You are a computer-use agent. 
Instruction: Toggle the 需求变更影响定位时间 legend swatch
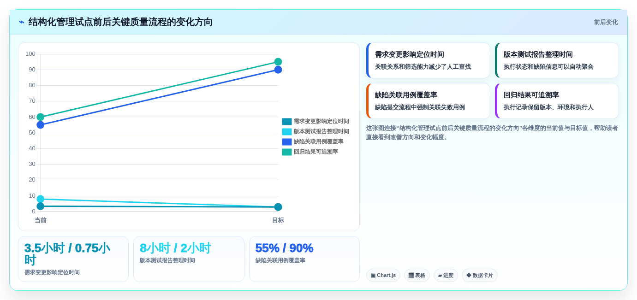pyautogui.click(x=287, y=122)
